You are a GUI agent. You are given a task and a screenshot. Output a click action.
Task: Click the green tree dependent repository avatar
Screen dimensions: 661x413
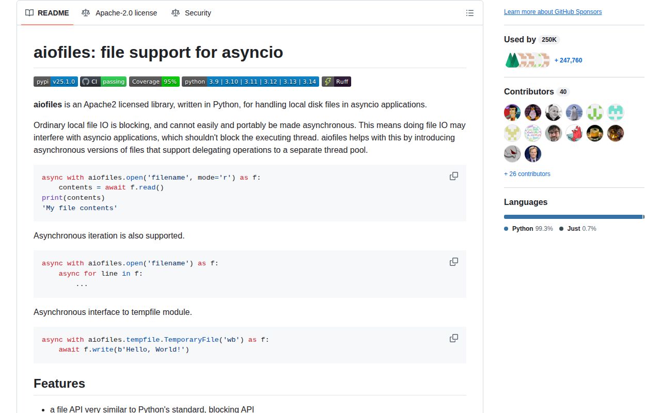[x=512, y=60]
